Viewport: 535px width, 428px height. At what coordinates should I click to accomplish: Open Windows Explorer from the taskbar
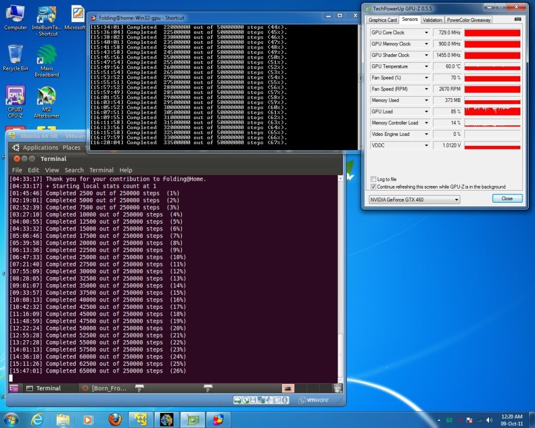tap(63, 420)
